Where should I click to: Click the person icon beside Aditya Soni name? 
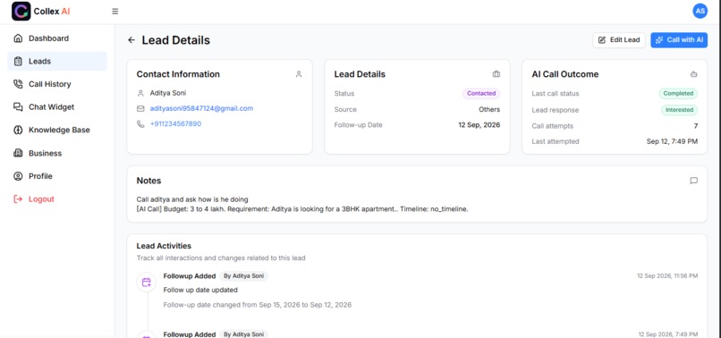pyautogui.click(x=140, y=93)
